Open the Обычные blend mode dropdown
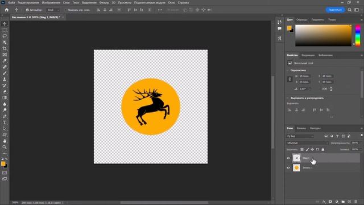 point(307,143)
